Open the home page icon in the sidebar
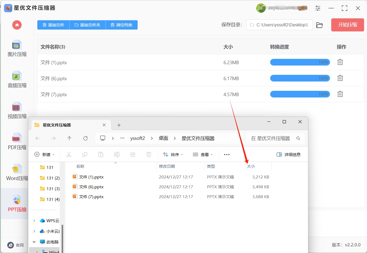This screenshot has width=367, height=253. point(17,25)
